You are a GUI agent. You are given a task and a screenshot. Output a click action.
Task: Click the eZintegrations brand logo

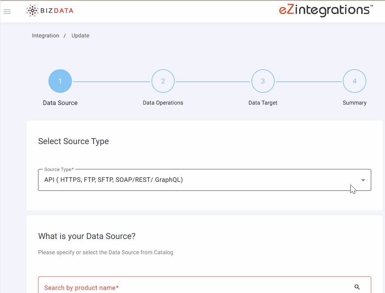[x=326, y=10]
